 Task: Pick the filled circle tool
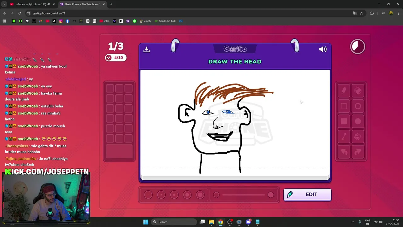coord(358,121)
